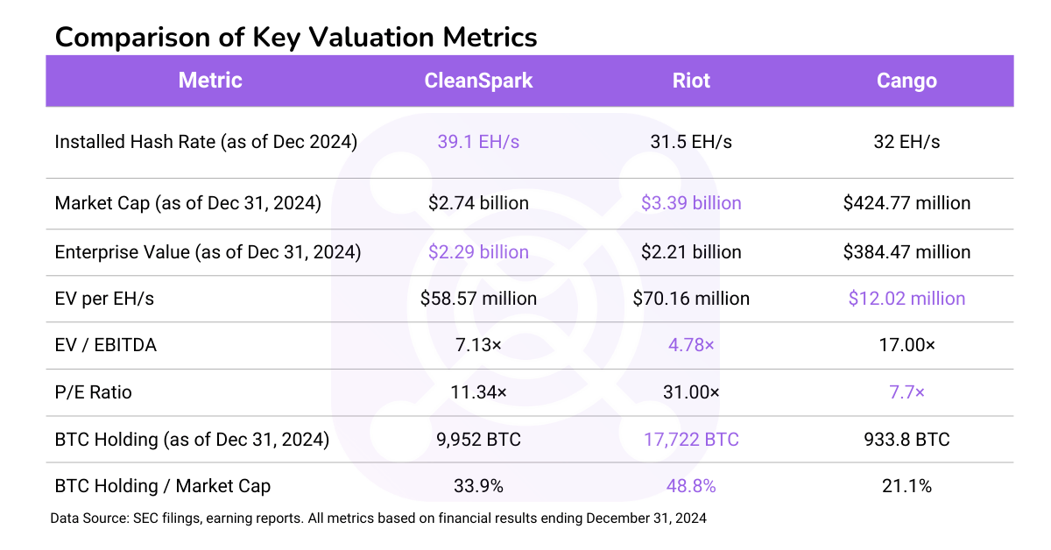Select the CleanSpark column header

pos(478,81)
